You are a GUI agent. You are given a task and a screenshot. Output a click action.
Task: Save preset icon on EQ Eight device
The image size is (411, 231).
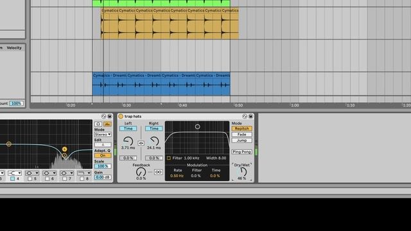pos(110,116)
